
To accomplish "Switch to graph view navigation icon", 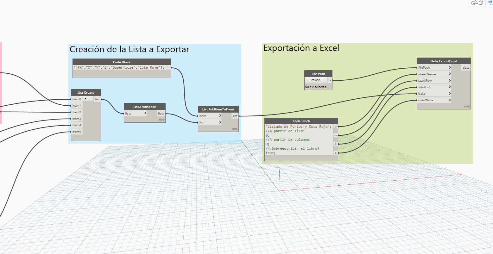I will point(490,3).
